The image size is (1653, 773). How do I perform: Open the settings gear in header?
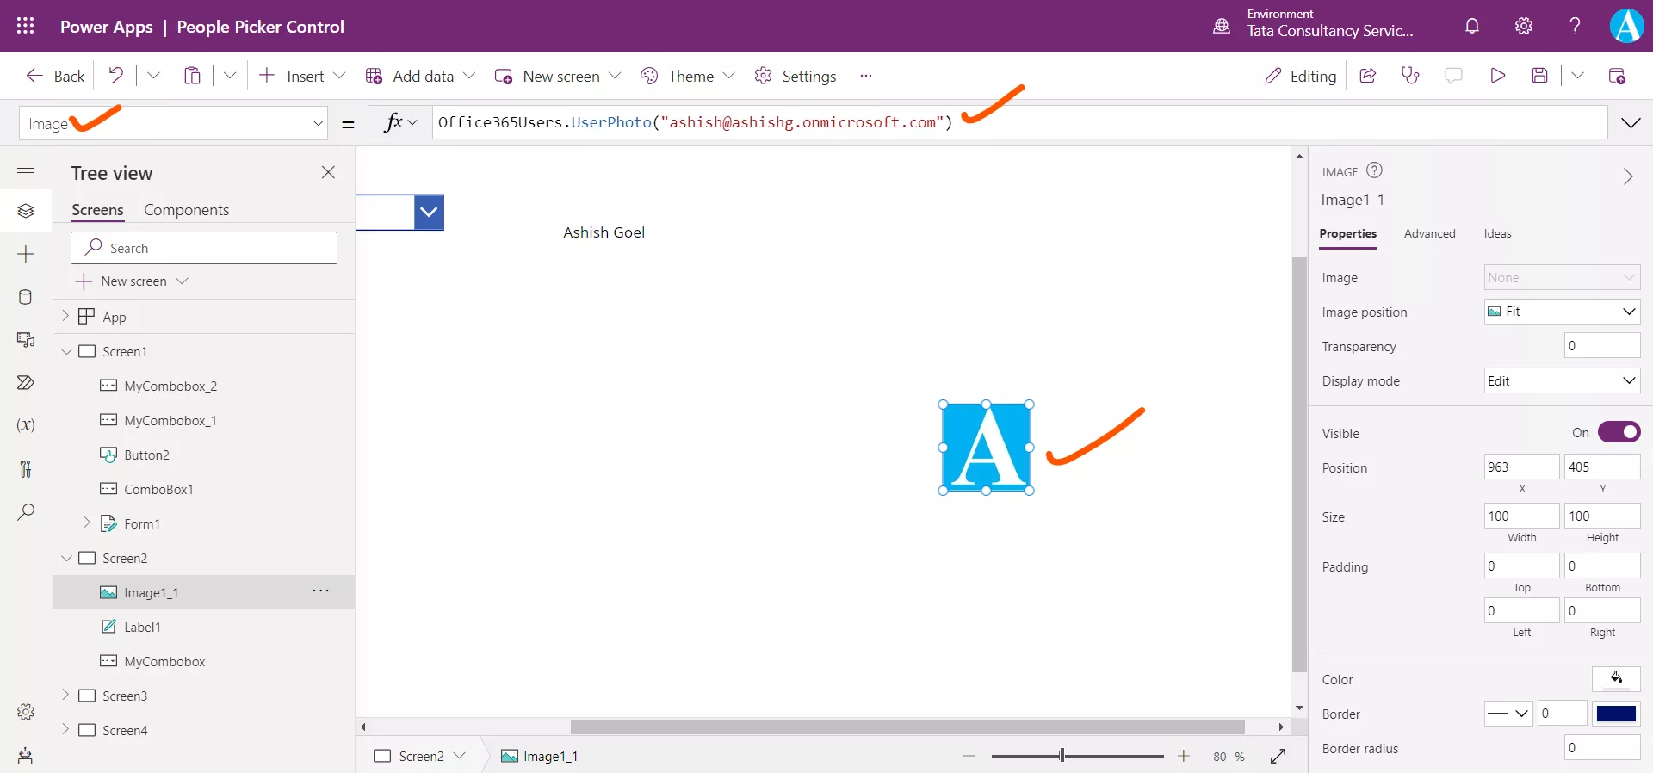click(1524, 26)
